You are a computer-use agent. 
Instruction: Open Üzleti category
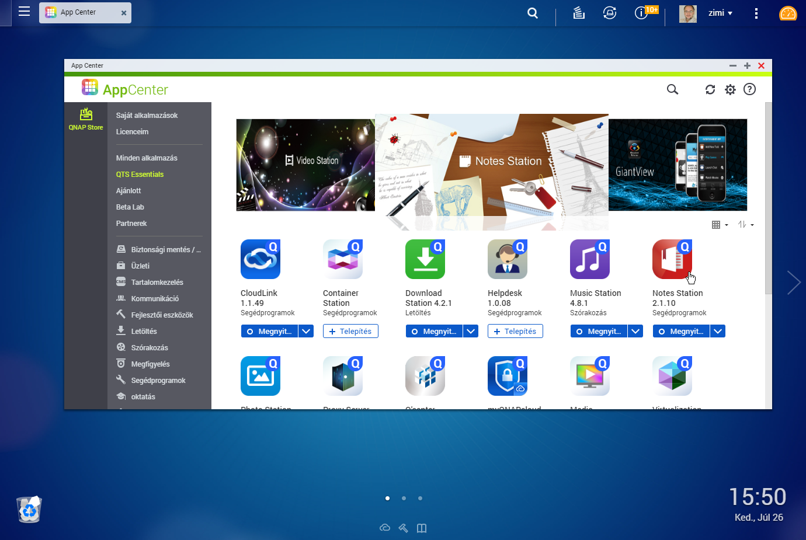point(133,266)
